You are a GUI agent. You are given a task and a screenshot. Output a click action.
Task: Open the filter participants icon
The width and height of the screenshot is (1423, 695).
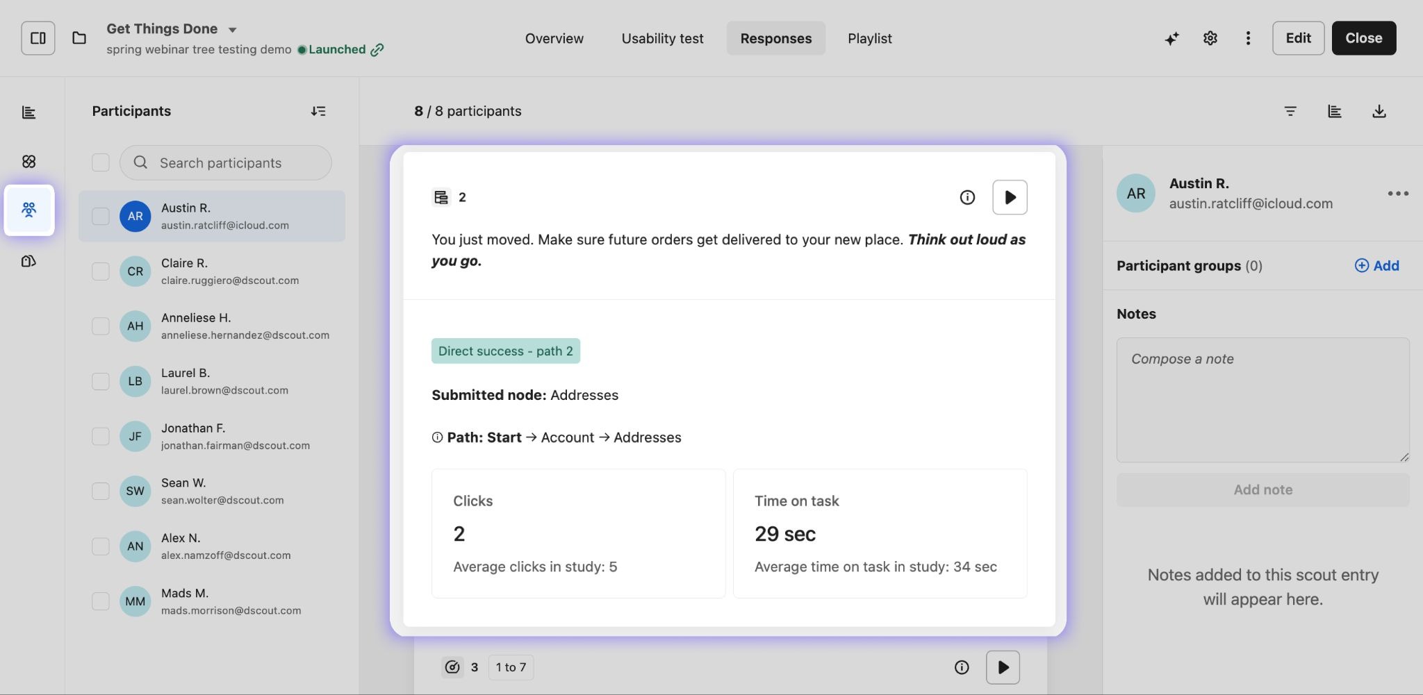click(1290, 111)
